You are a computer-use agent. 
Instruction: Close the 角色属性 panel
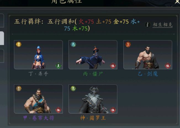pos(177,2)
